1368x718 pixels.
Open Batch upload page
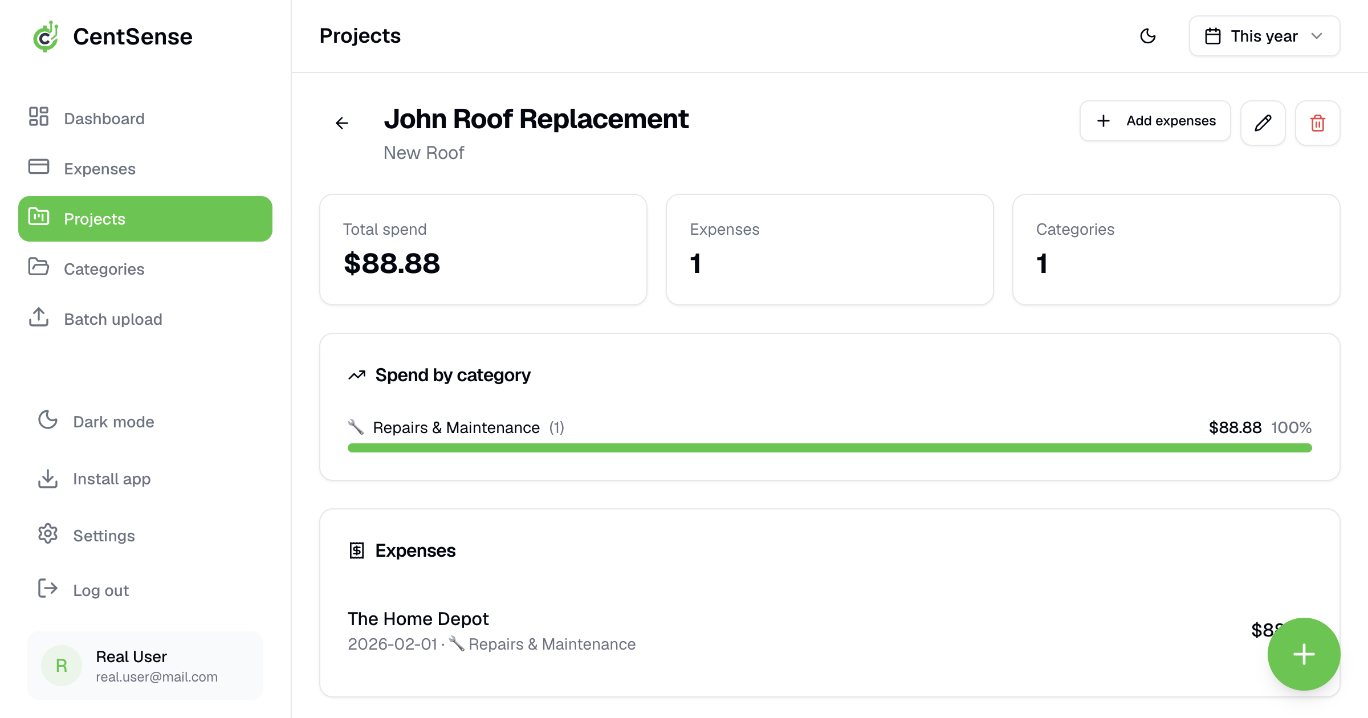tap(113, 319)
